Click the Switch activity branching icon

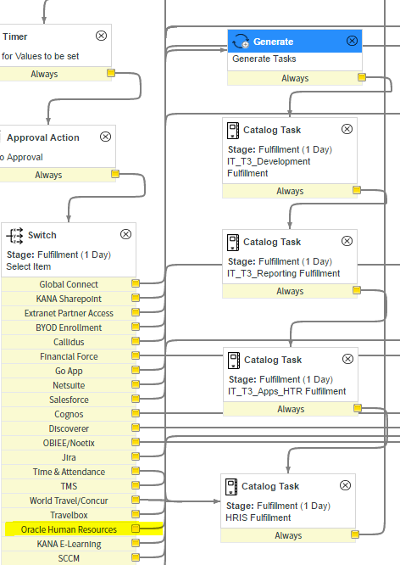[x=14, y=236]
